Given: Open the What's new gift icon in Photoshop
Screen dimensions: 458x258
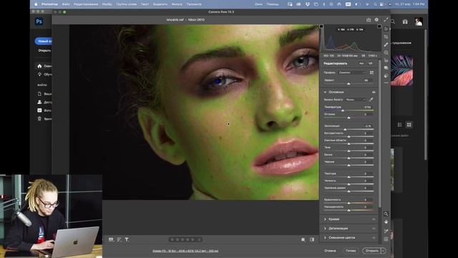Looking at the screenshot, I should click(405, 21).
